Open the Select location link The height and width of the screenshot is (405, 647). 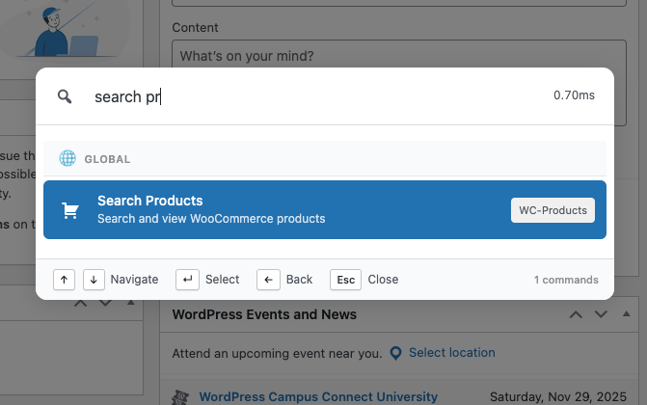451,353
